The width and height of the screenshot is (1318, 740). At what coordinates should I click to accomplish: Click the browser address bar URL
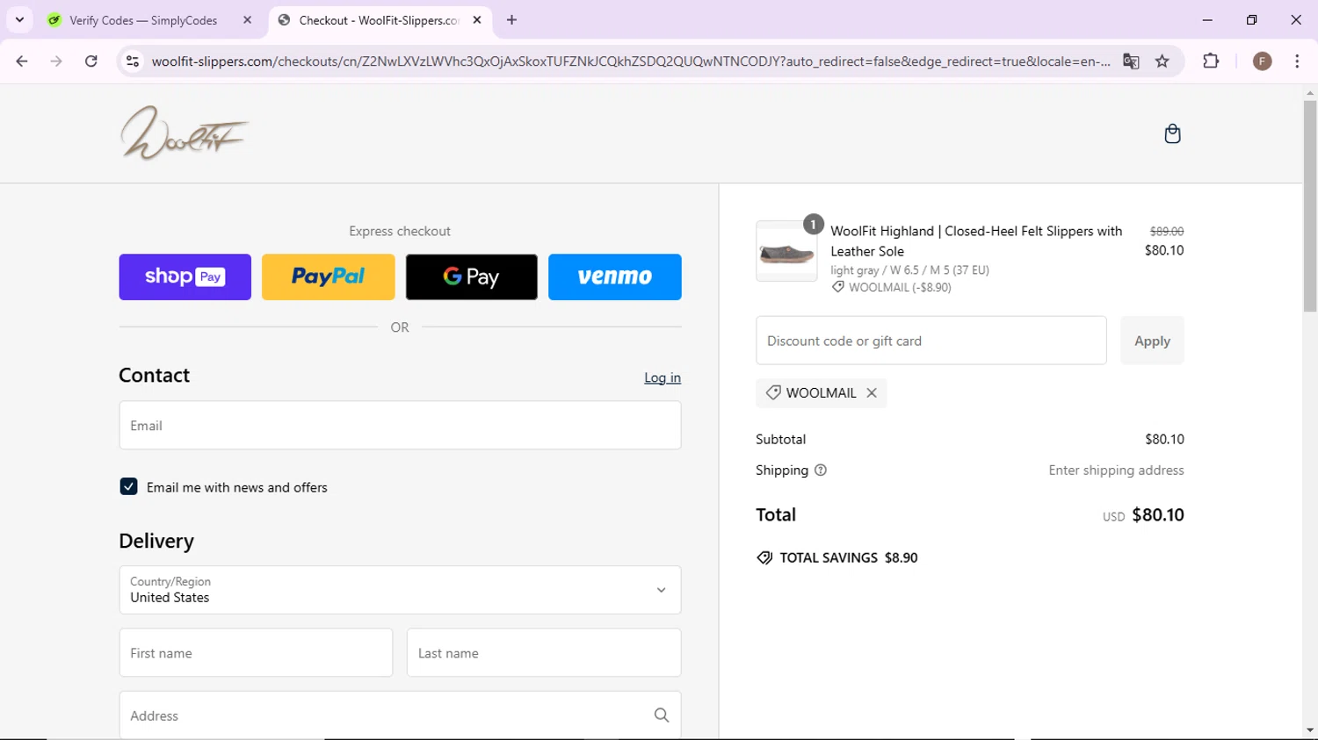[631, 61]
